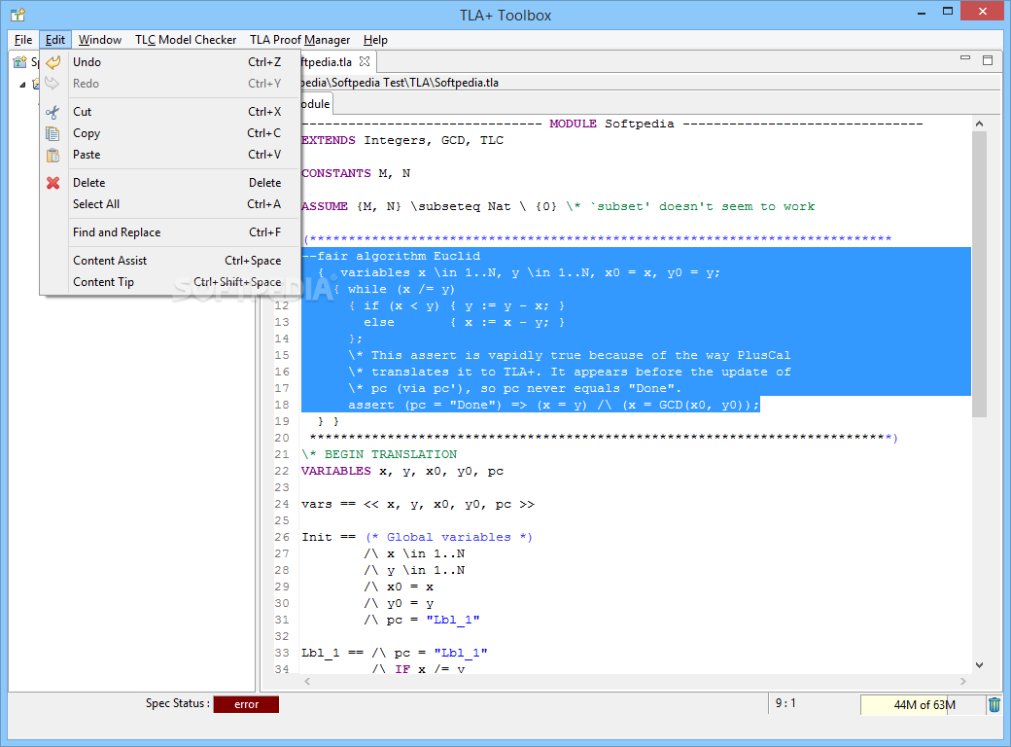Click the Init == Global variables line
This screenshot has width=1011, height=747.
[x=417, y=537]
